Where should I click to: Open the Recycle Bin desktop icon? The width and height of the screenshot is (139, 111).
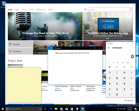point(3,4)
